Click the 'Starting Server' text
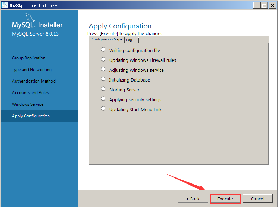The image size is (278, 207). click(124, 90)
